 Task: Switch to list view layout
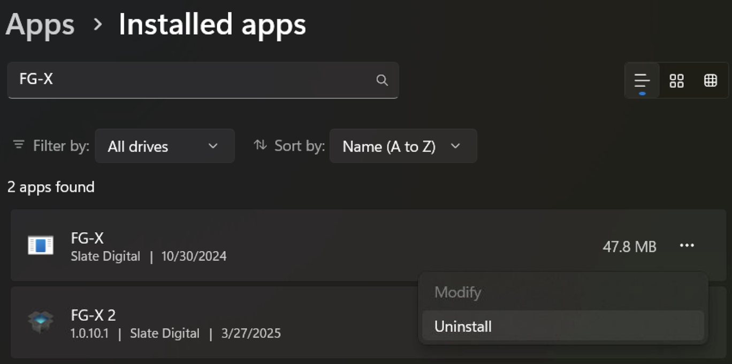pos(642,81)
